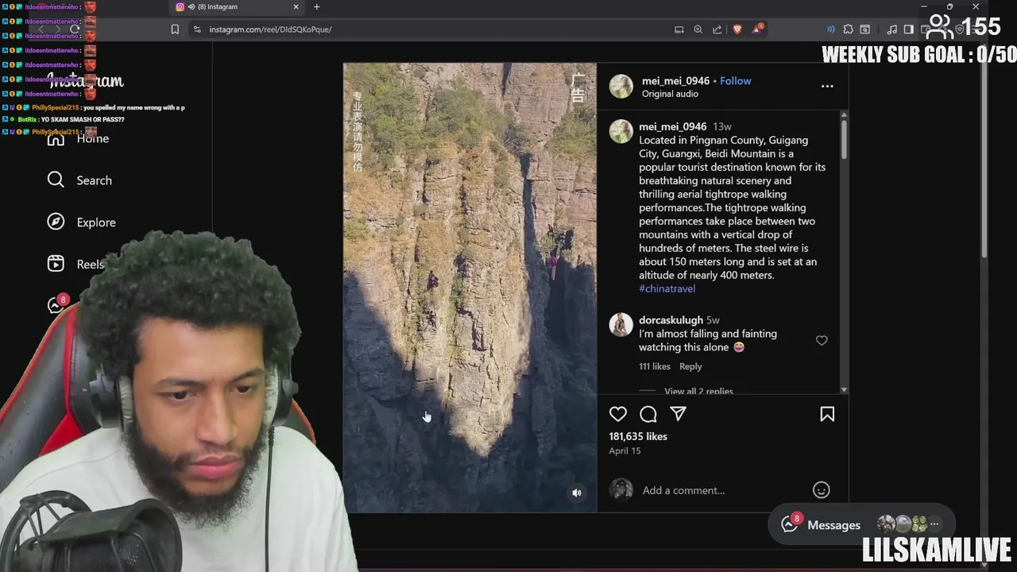Like dorcaskulugh's comment with the heart
This screenshot has height=572, width=1017.
(x=822, y=340)
